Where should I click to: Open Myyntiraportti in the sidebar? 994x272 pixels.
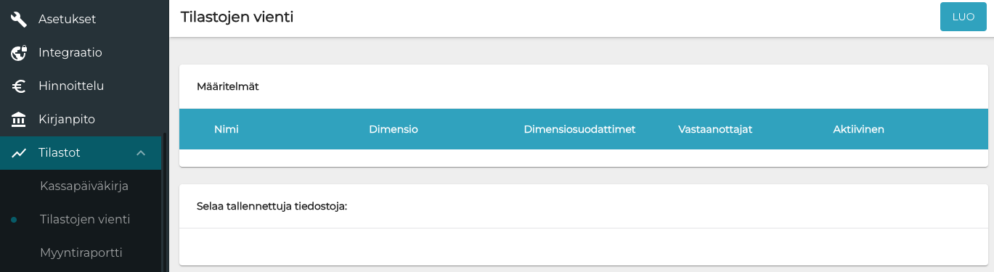point(81,252)
